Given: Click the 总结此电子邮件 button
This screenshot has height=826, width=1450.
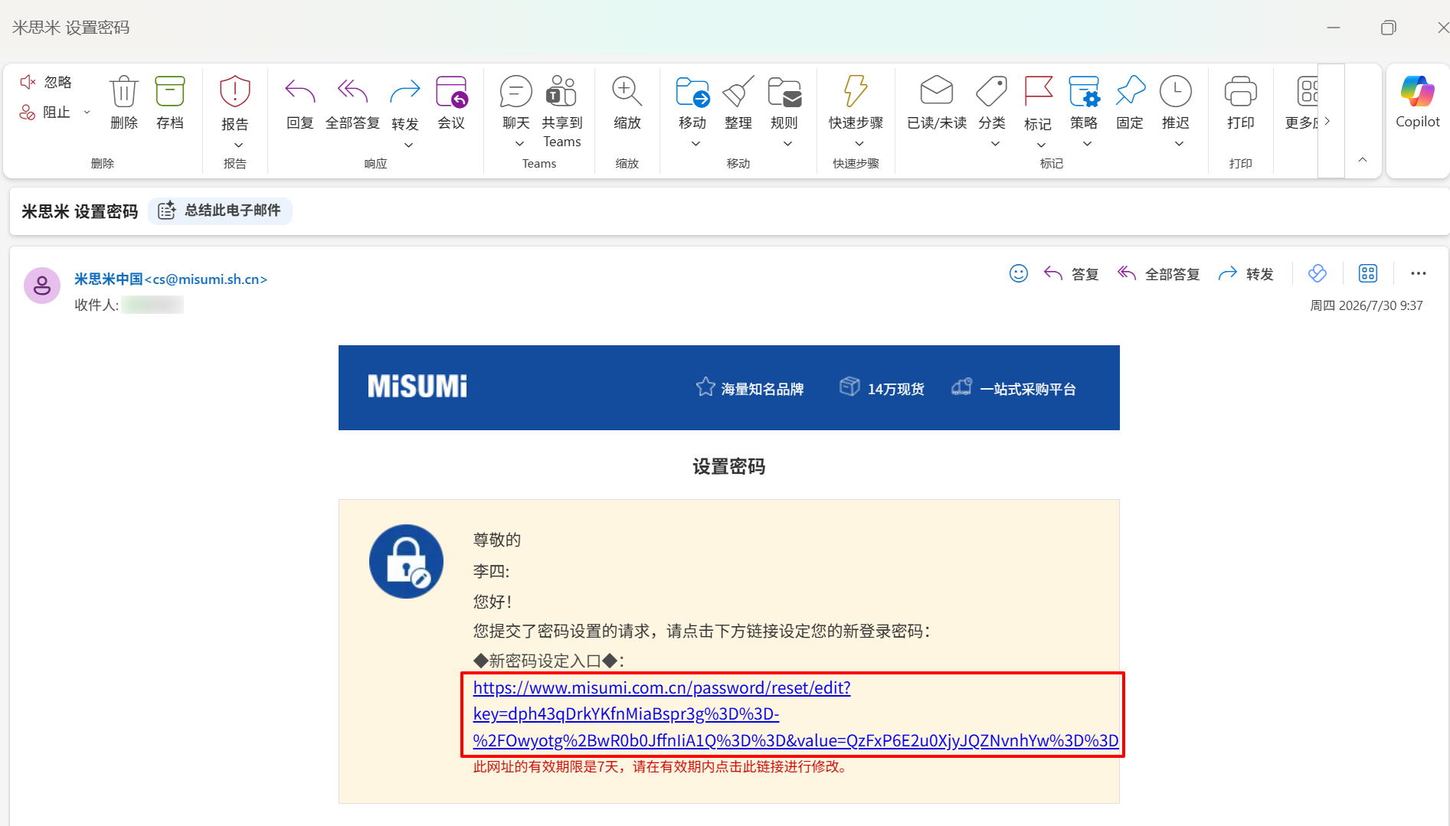Looking at the screenshot, I should pyautogui.click(x=220, y=211).
